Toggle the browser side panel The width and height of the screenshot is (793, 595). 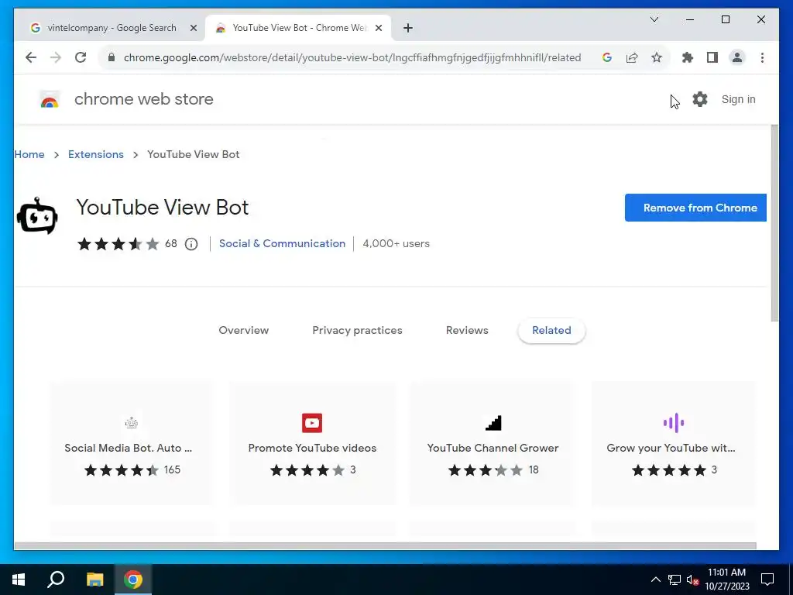click(x=712, y=57)
